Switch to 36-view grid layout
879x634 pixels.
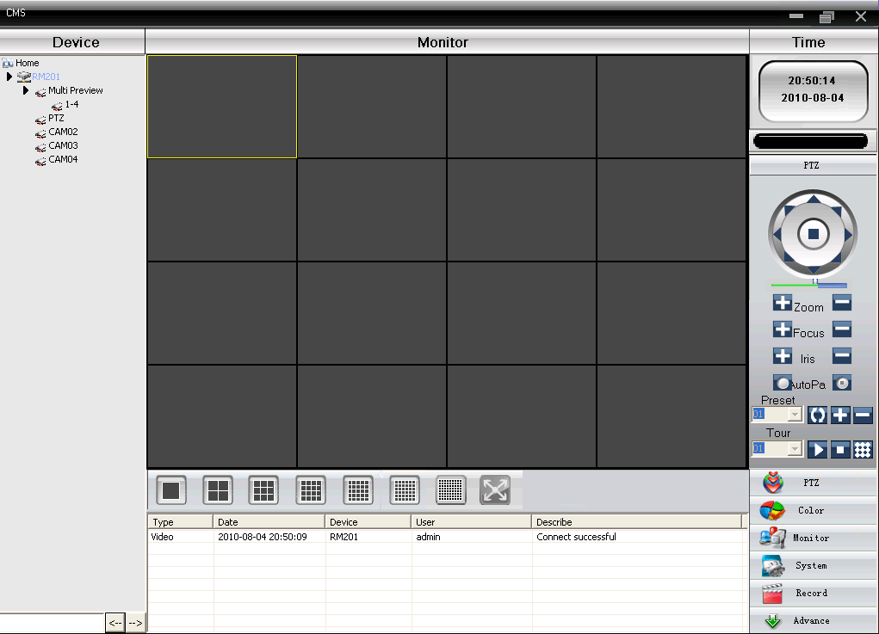(x=404, y=490)
